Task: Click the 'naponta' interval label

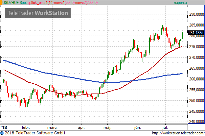Action: point(180,3)
